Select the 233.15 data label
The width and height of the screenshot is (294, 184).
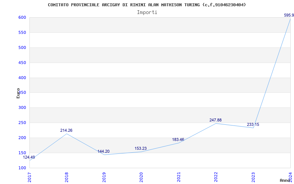[253, 124]
